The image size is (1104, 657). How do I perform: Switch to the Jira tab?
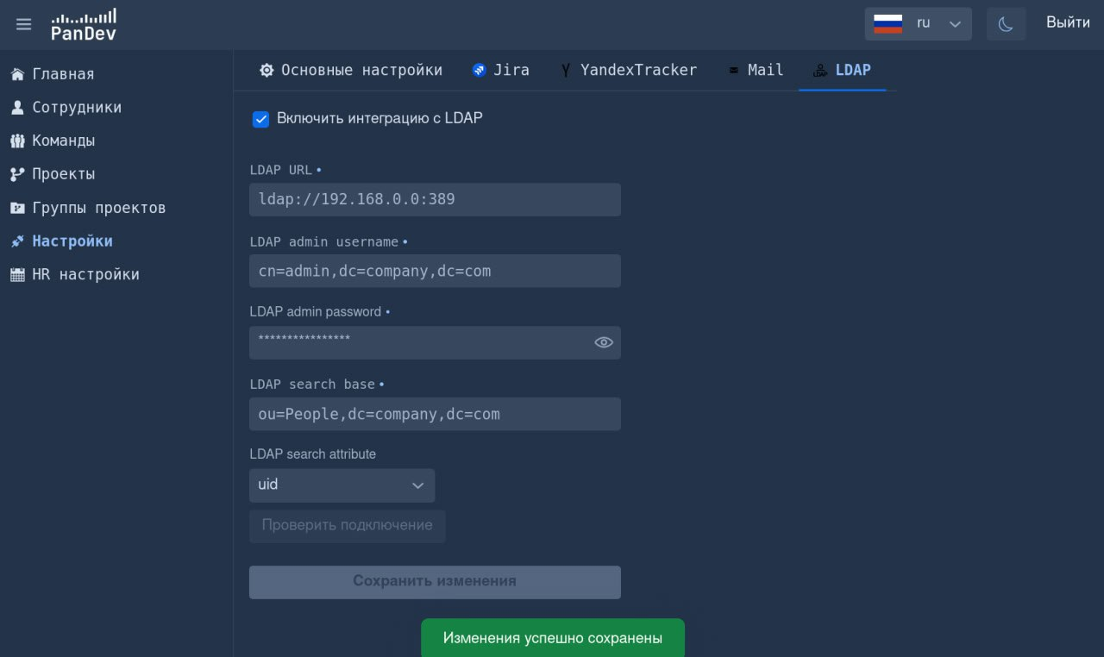pyautogui.click(x=500, y=70)
